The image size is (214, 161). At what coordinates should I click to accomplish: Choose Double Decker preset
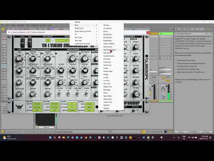point(111,56)
